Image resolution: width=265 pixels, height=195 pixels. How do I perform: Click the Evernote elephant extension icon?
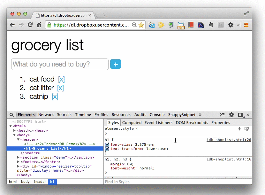[210, 25]
